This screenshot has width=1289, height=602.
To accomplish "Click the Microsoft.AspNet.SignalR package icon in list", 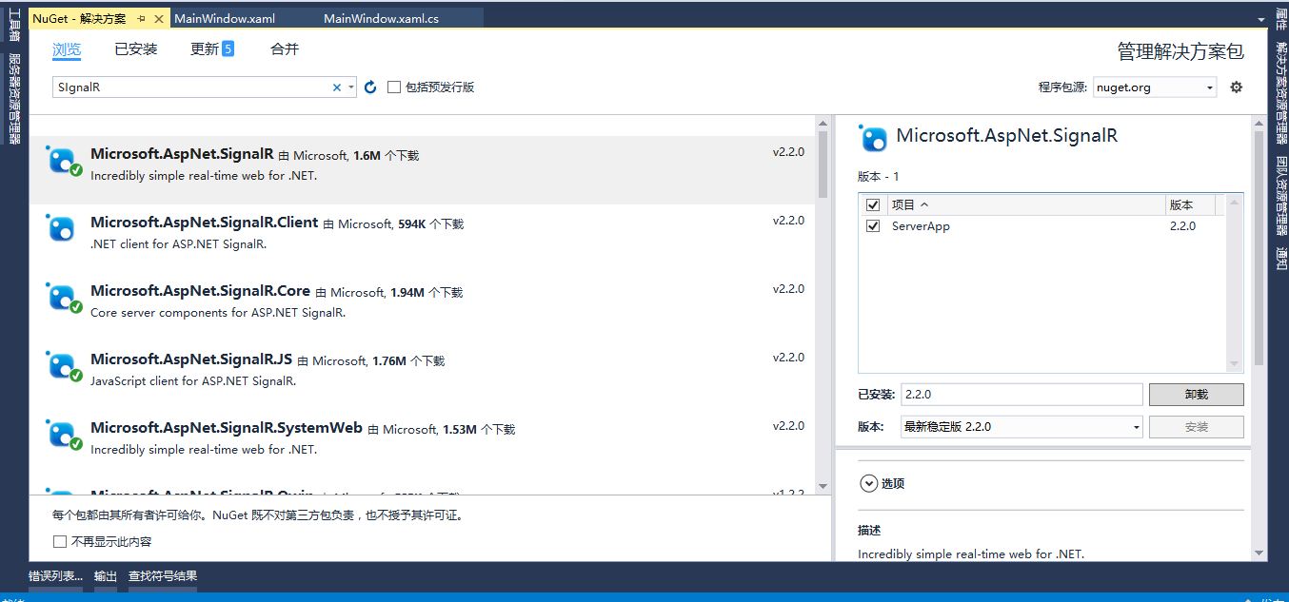I will pos(62,161).
